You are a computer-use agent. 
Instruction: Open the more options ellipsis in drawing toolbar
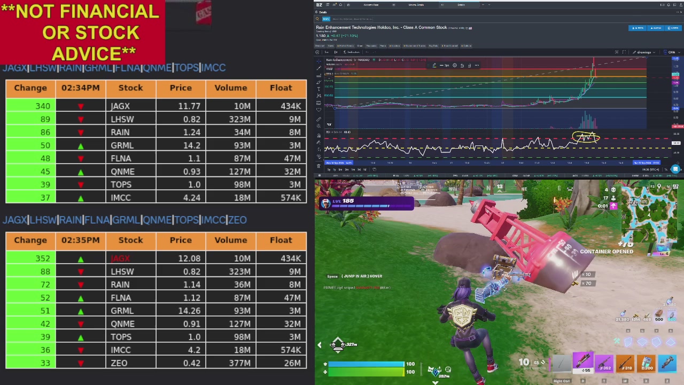point(477,65)
